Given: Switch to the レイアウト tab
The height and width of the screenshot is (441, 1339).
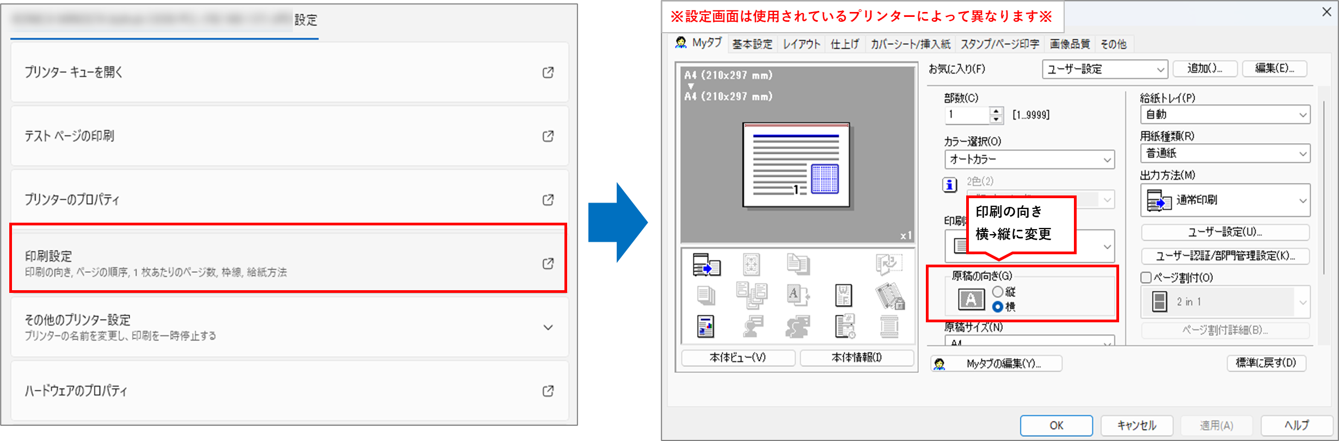Looking at the screenshot, I should pos(801,44).
